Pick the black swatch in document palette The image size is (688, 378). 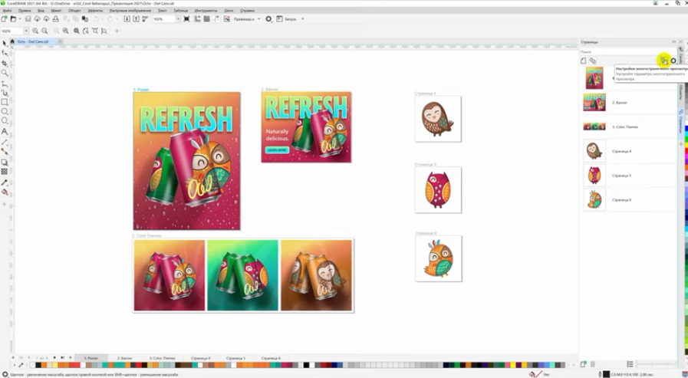click(38, 365)
